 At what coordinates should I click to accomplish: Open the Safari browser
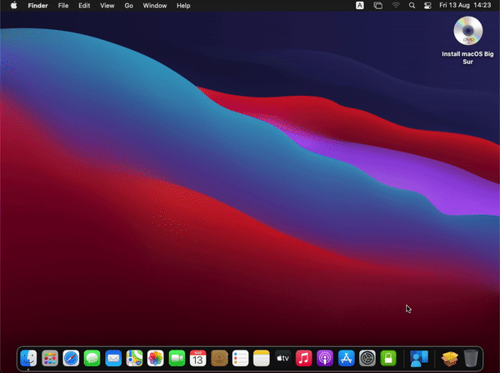[x=71, y=358]
